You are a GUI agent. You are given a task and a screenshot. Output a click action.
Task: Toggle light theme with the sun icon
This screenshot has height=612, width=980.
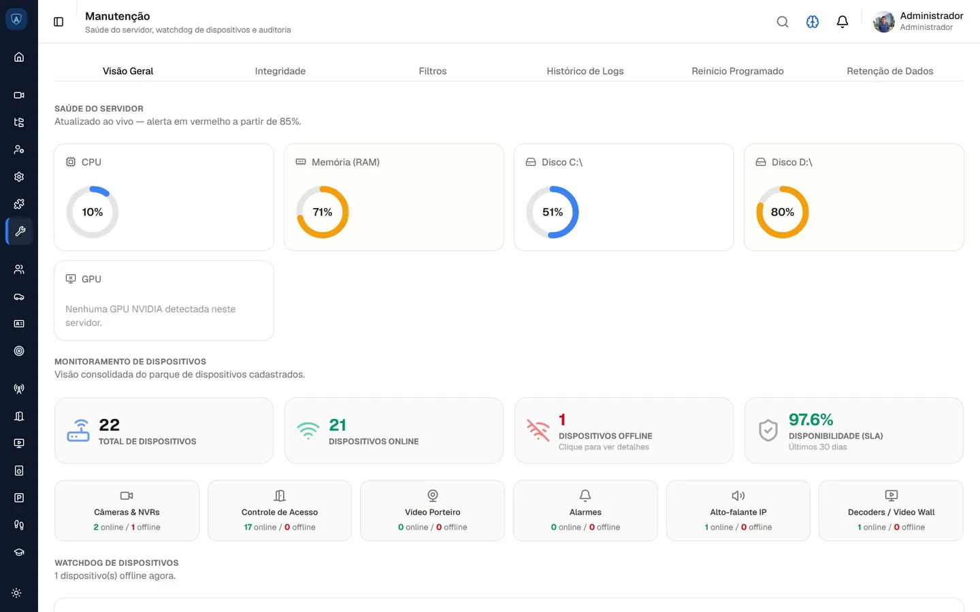[x=16, y=593]
